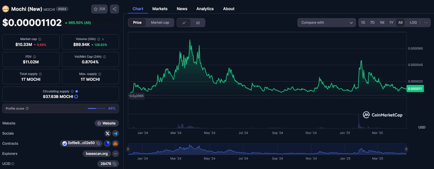Open the Vol/Mkt Cap (24h) info icon
This screenshot has height=169, width=434.
pos(104,57)
